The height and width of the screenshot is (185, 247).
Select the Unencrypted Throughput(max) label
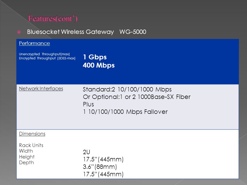point(44,54)
